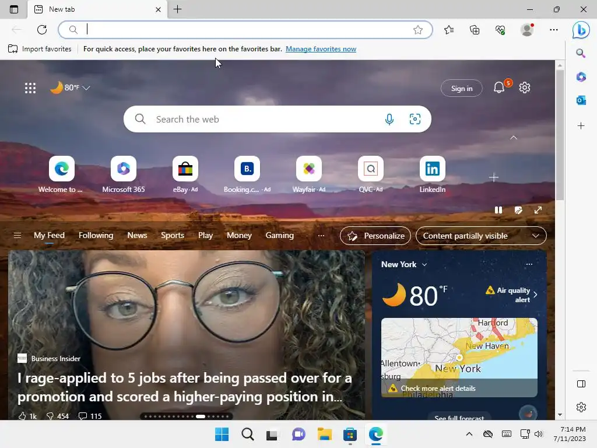Add a new quick link site
This screenshot has height=448, width=597.
493,177
